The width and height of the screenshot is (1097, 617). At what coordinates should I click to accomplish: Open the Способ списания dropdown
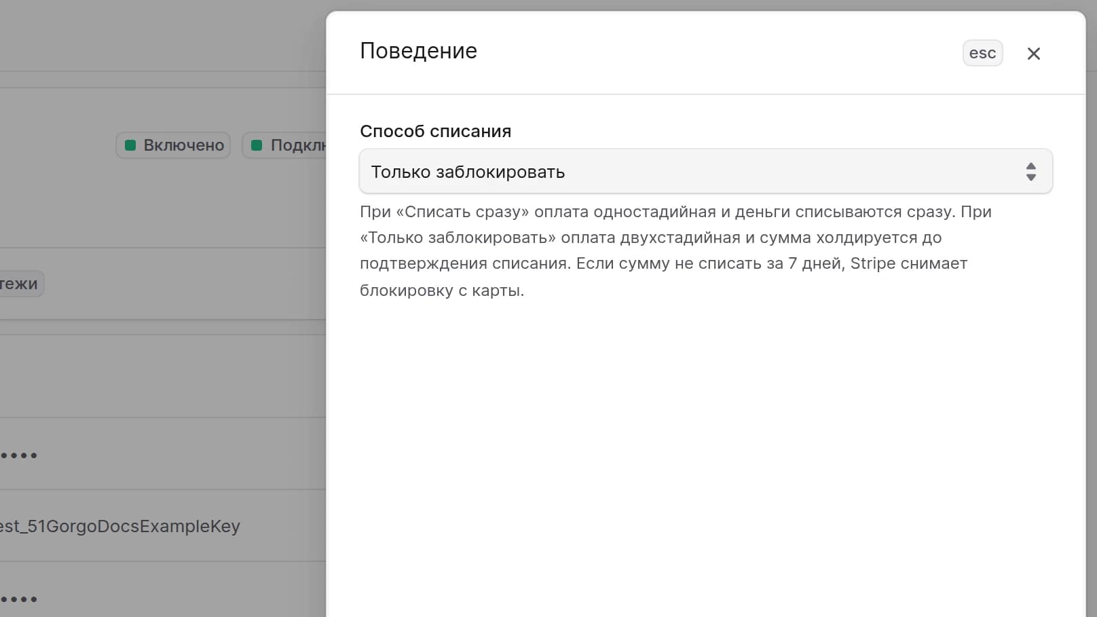(x=705, y=172)
